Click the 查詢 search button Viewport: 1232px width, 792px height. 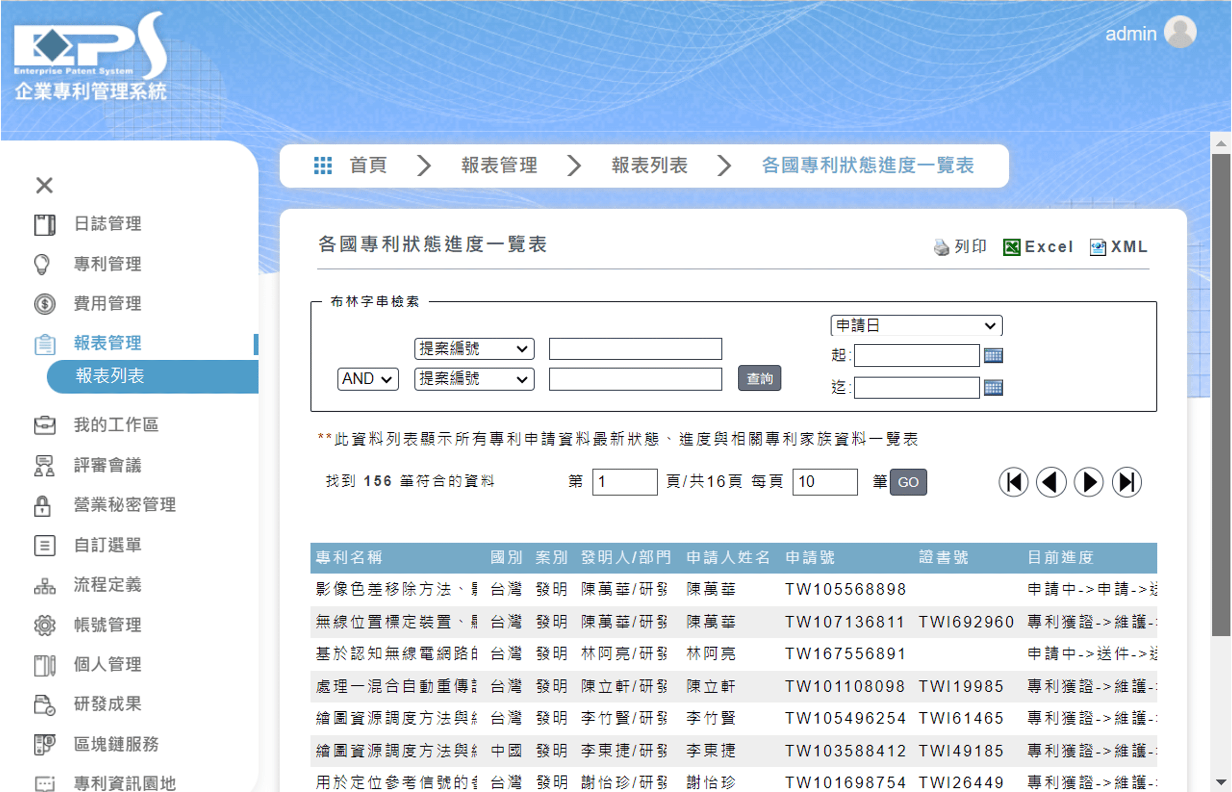(x=759, y=379)
